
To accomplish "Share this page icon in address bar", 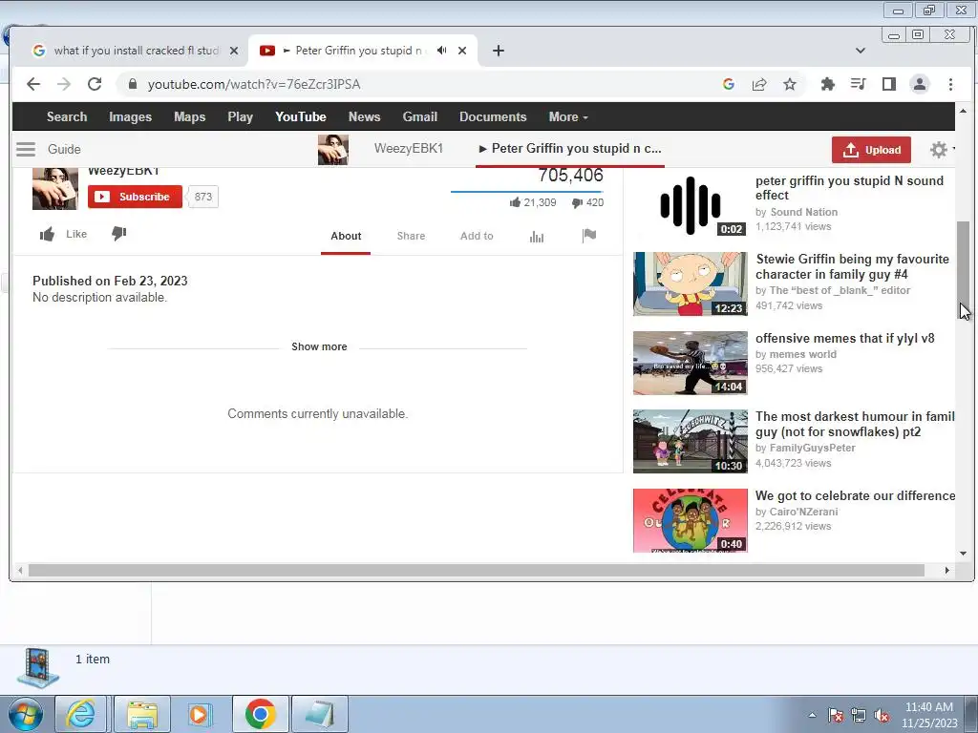I will point(759,84).
